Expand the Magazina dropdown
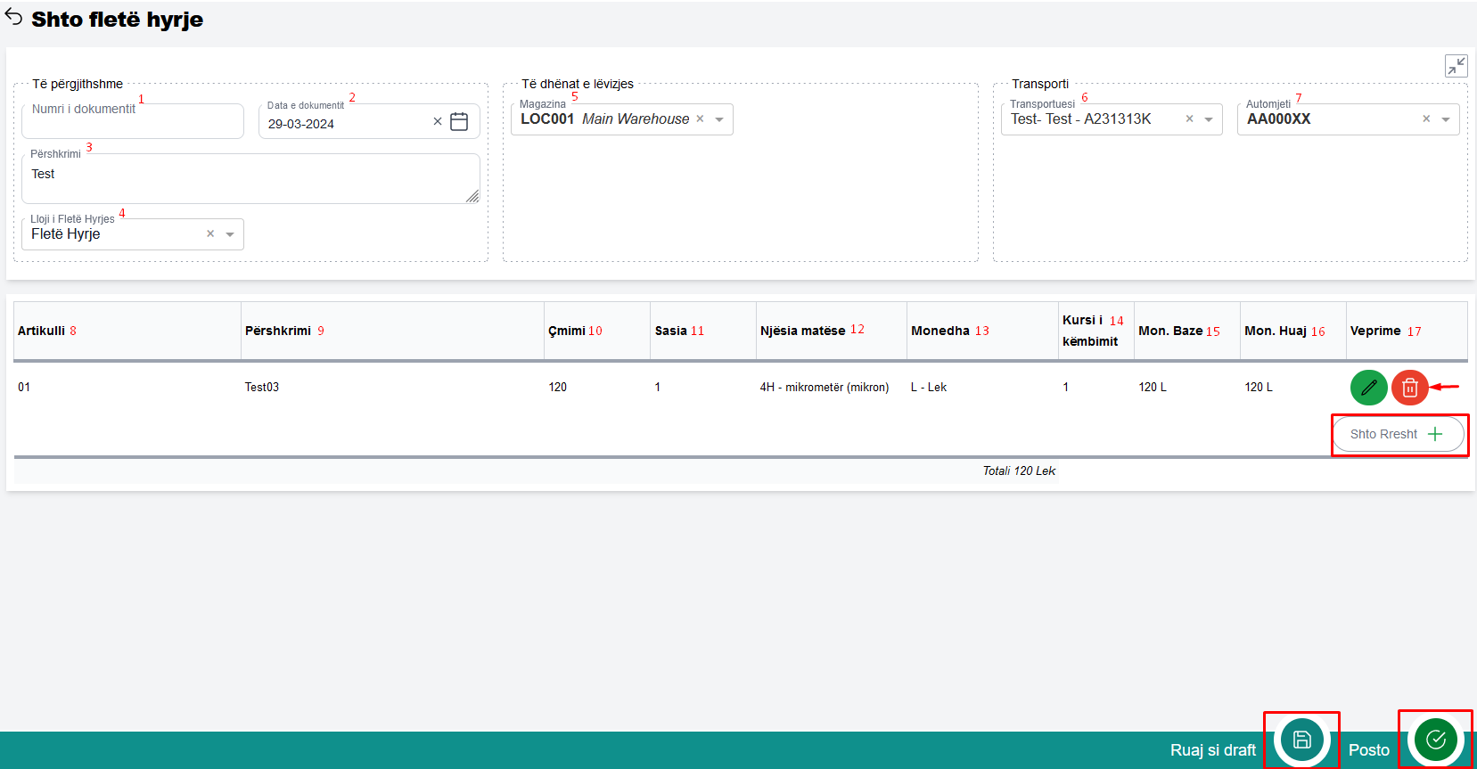 point(719,119)
